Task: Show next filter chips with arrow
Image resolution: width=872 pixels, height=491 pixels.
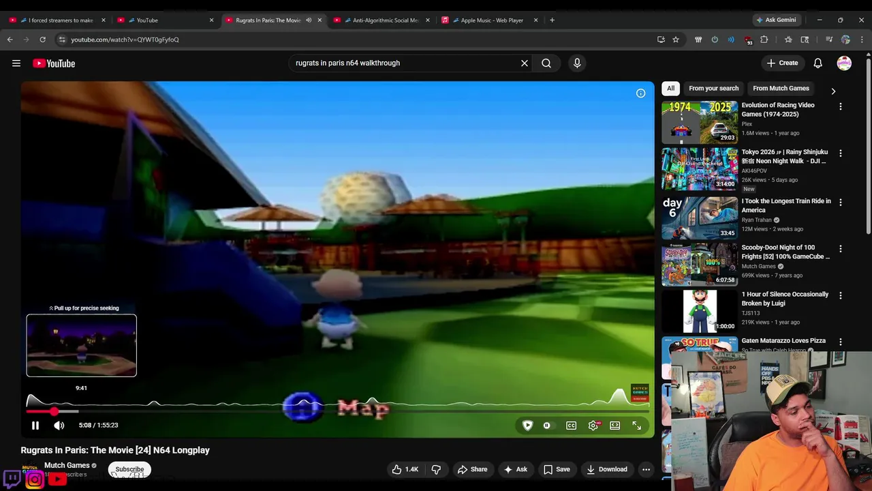Action: 832,91
